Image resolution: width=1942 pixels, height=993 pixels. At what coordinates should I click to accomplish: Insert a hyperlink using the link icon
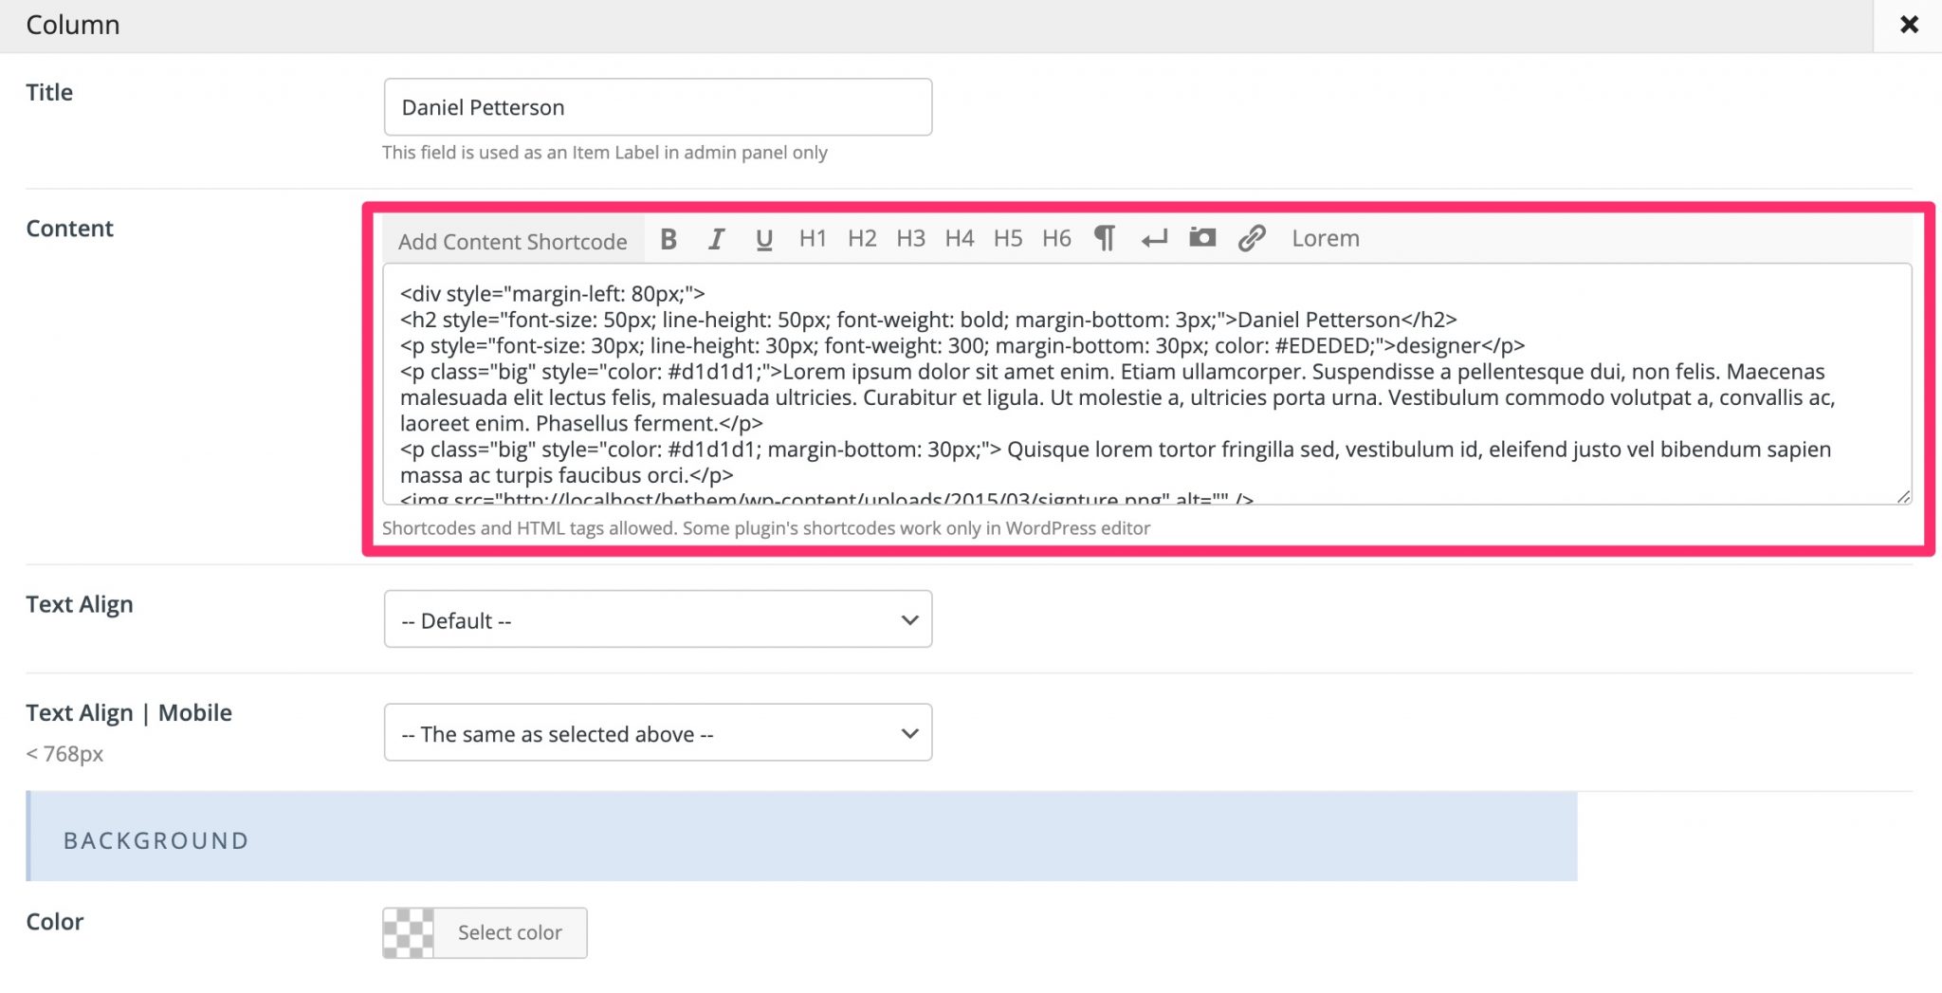(1252, 239)
